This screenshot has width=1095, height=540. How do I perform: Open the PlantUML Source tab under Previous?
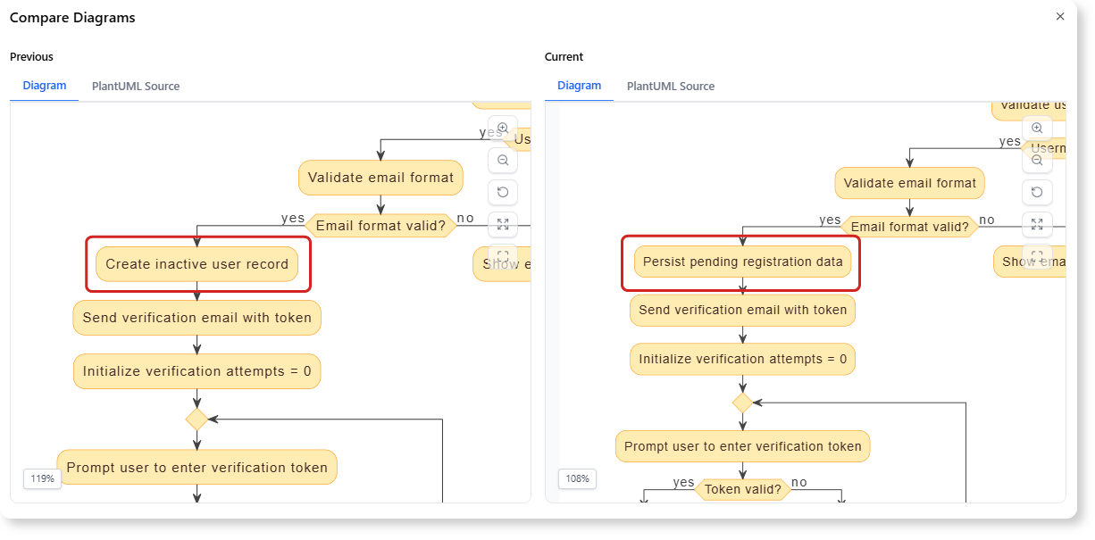(135, 86)
